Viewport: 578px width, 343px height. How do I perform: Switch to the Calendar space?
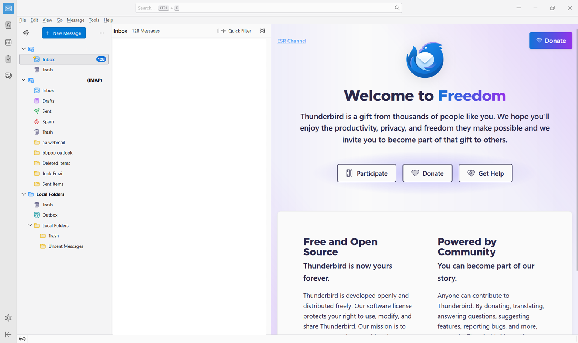tap(8, 42)
